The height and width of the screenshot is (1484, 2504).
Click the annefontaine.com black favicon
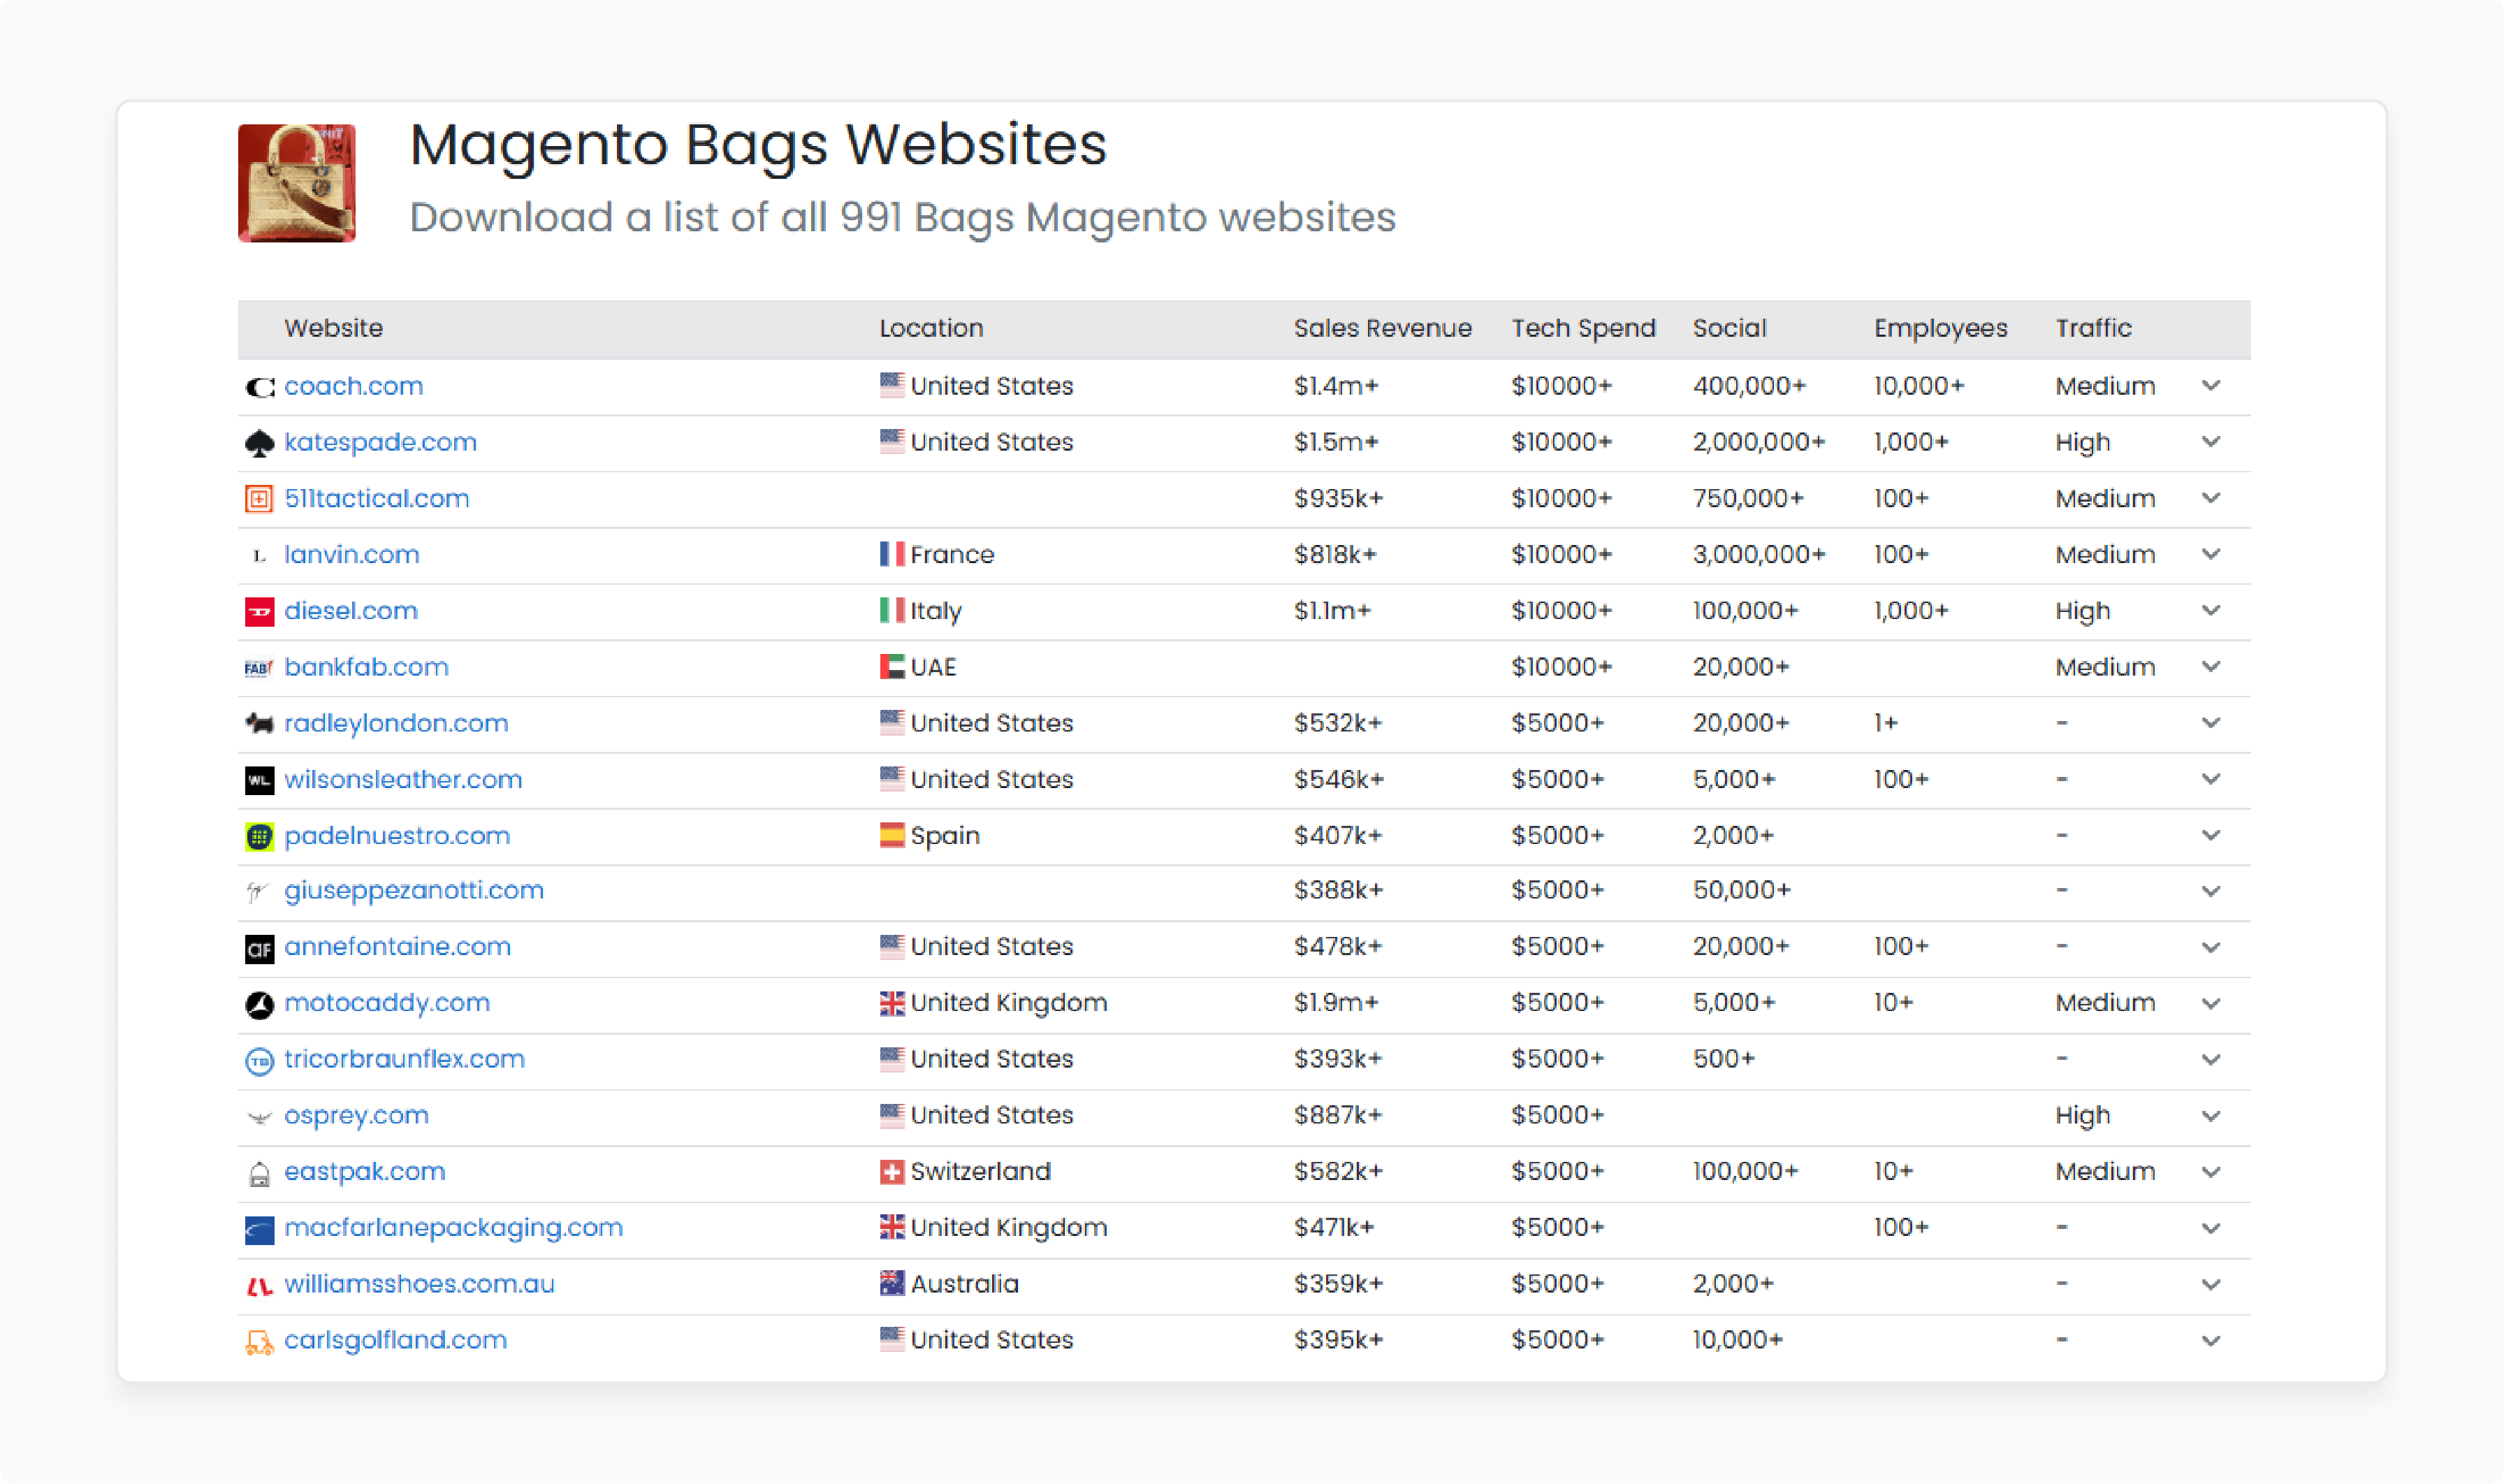tap(259, 949)
